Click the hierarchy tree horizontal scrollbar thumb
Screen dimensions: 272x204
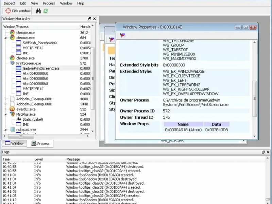click(x=21, y=136)
